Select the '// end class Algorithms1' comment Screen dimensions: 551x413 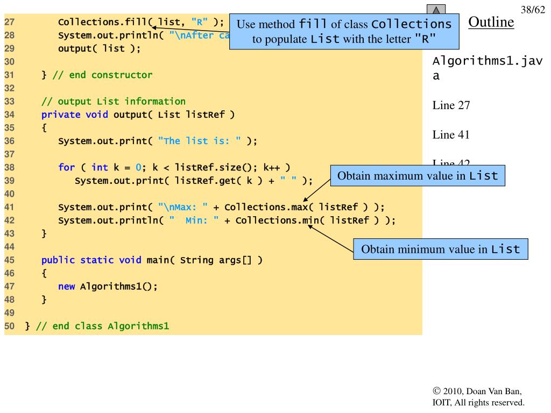(102, 326)
